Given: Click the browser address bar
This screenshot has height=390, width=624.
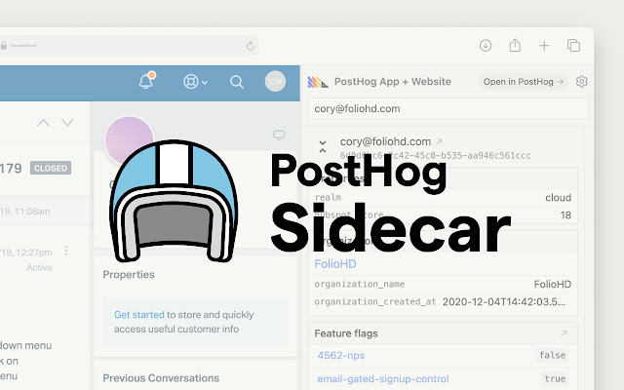Looking at the screenshot, I should tap(128, 46).
